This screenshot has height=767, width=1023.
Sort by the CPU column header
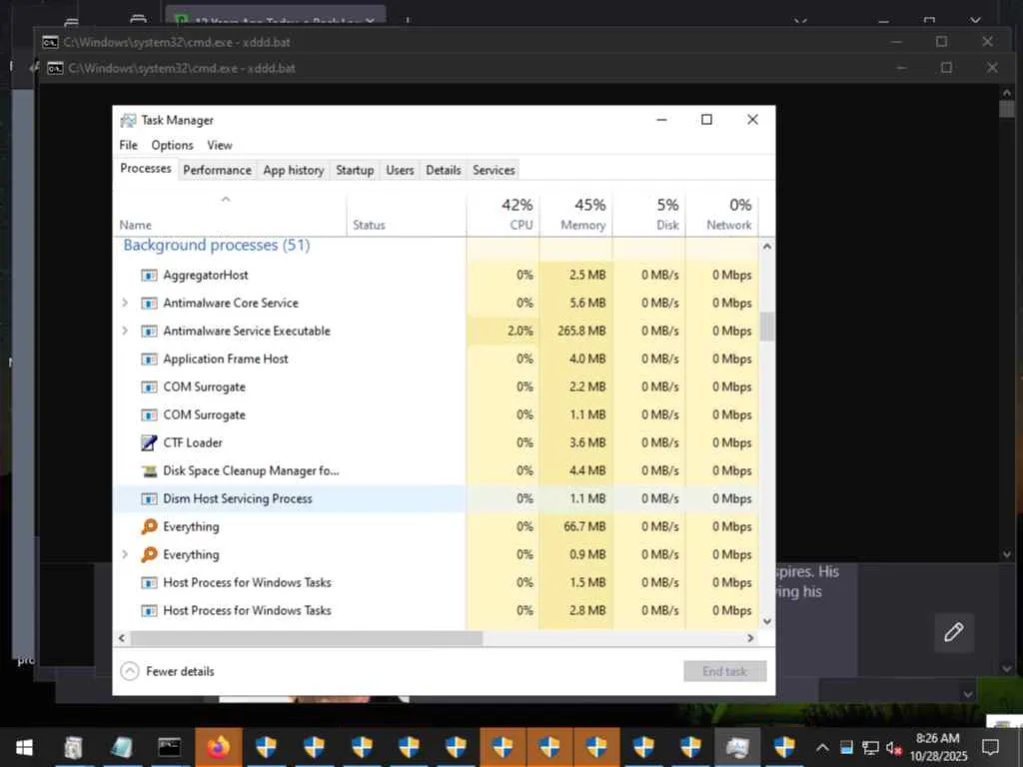click(x=504, y=214)
